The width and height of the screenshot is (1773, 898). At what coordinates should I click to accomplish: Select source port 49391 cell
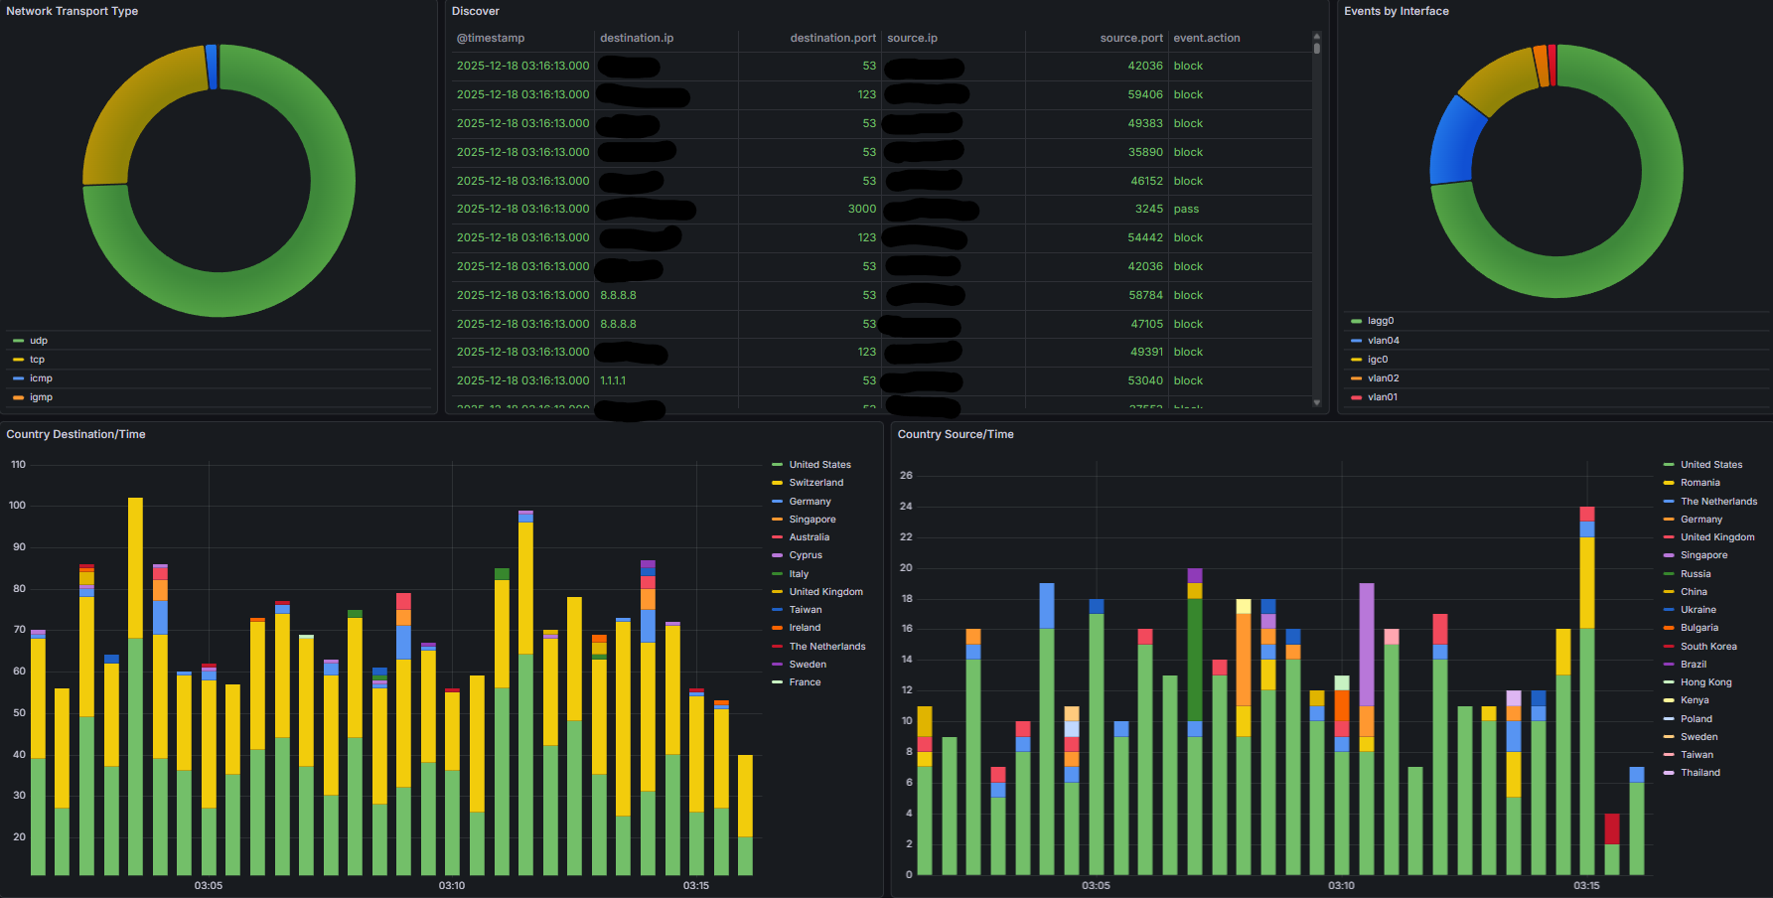pyautogui.click(x=1147, y=352)
